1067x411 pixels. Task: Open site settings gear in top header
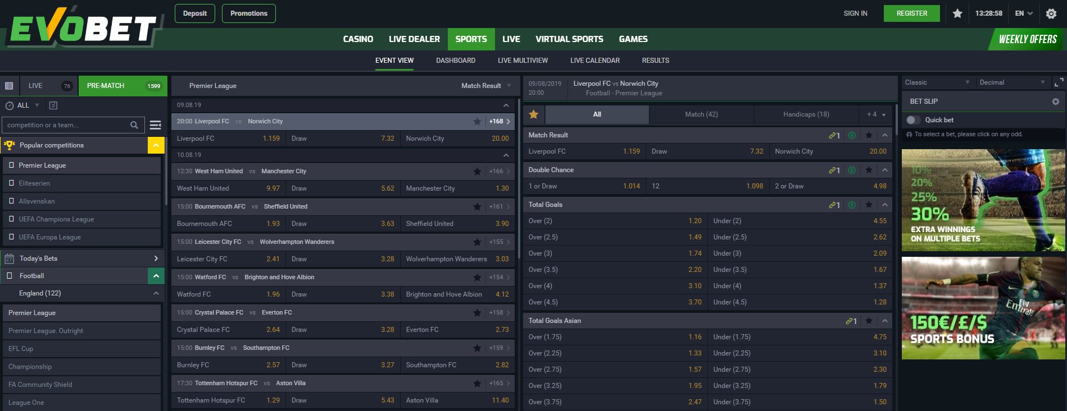[1051, 13]
